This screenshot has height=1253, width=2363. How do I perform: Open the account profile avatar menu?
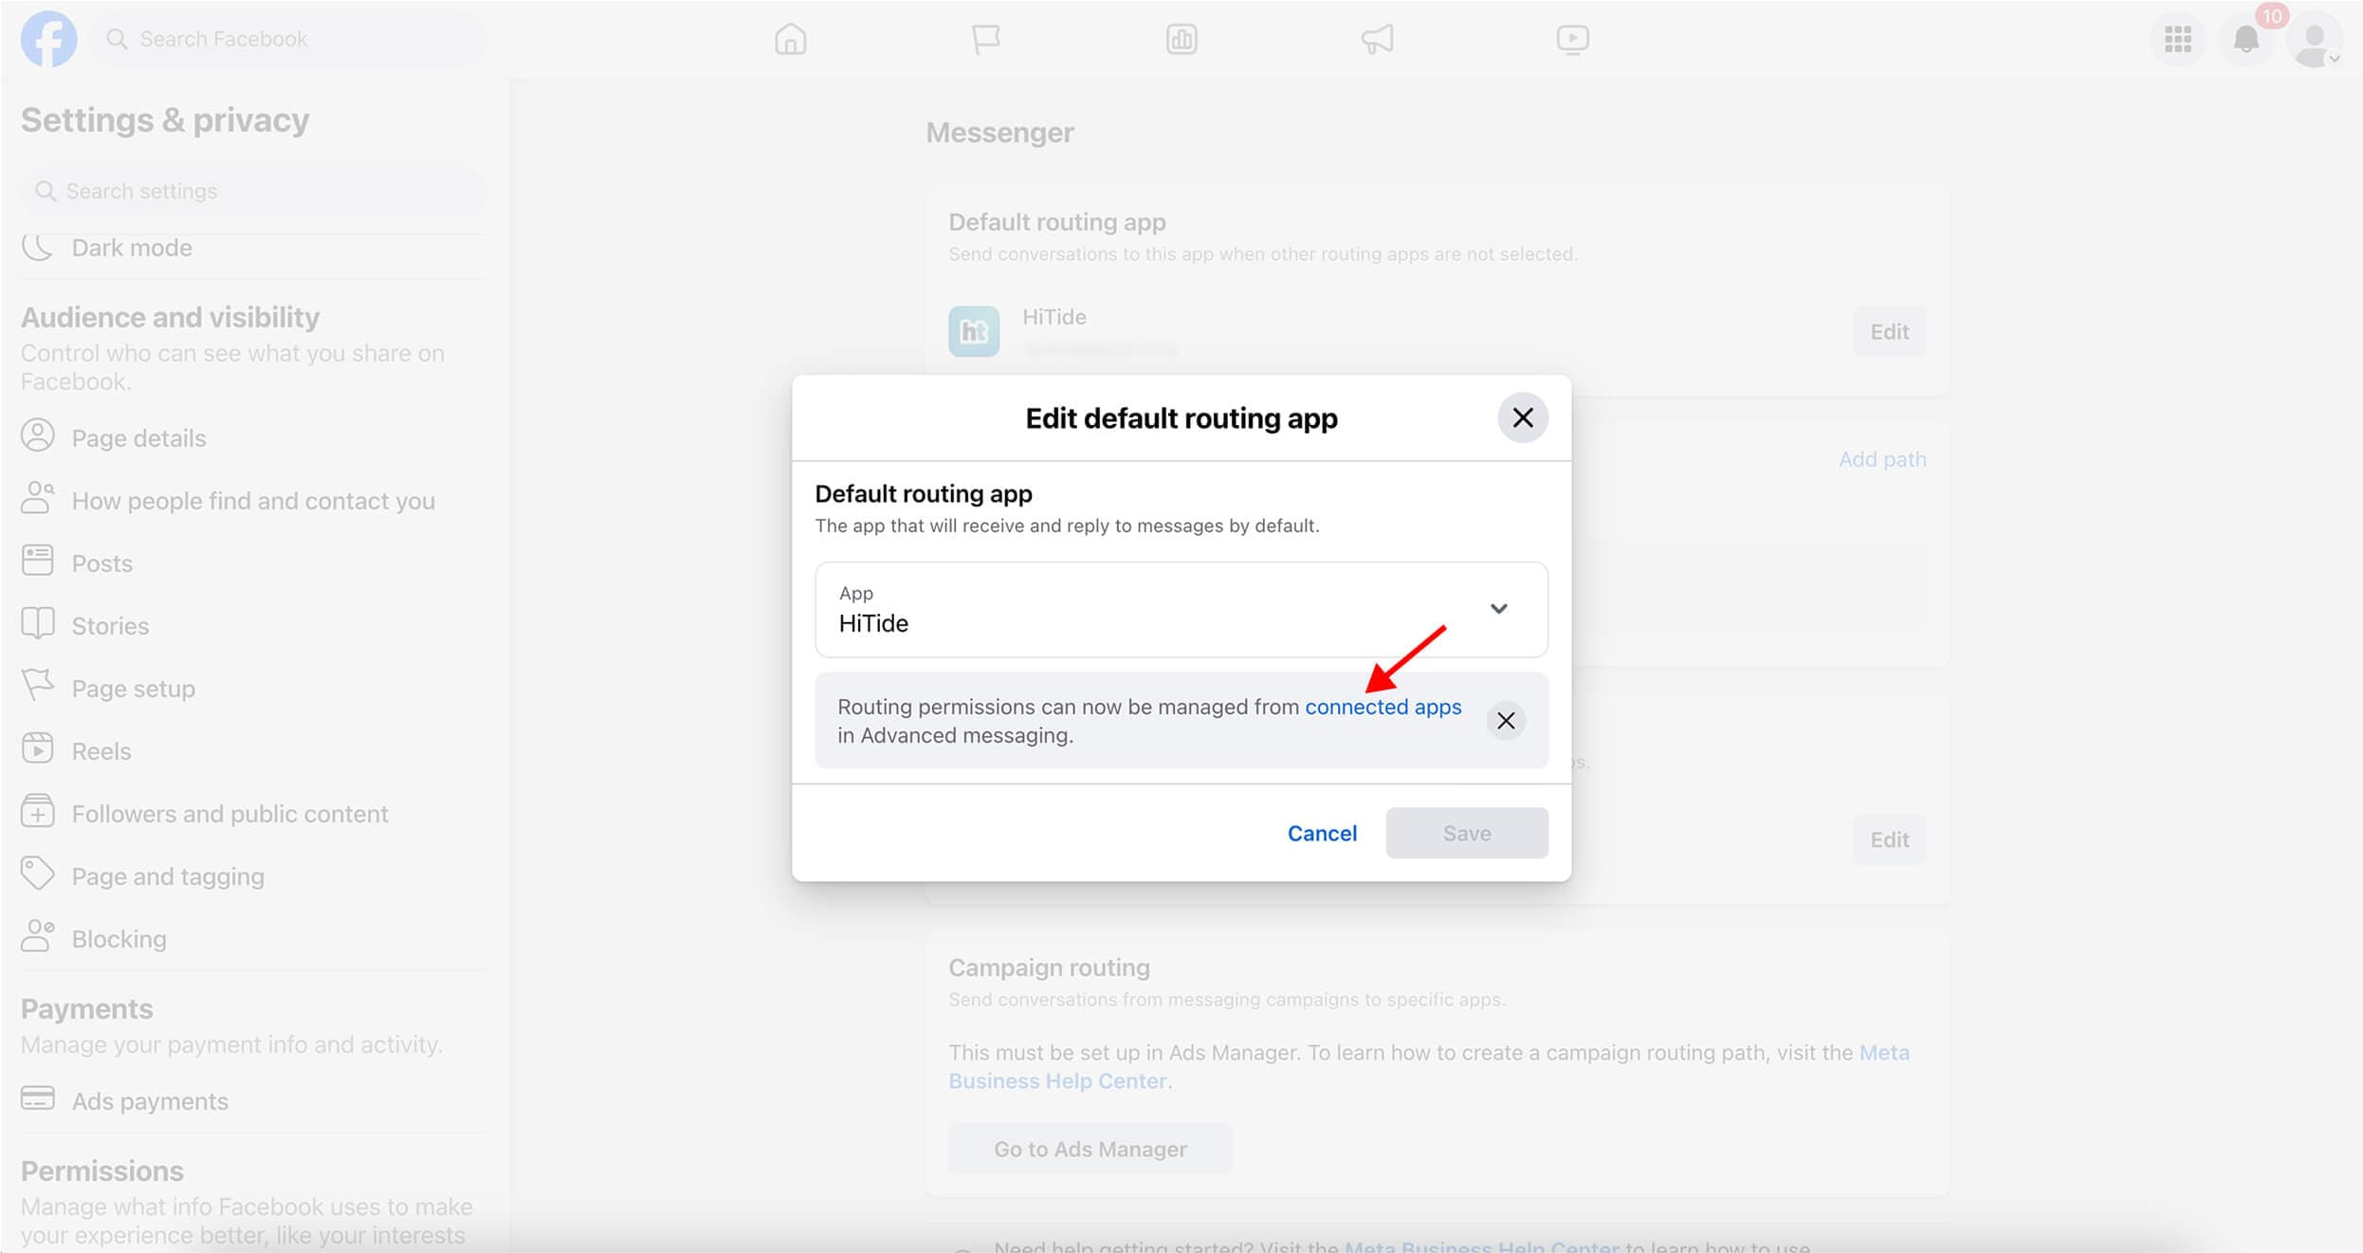tap(2314, 41)
